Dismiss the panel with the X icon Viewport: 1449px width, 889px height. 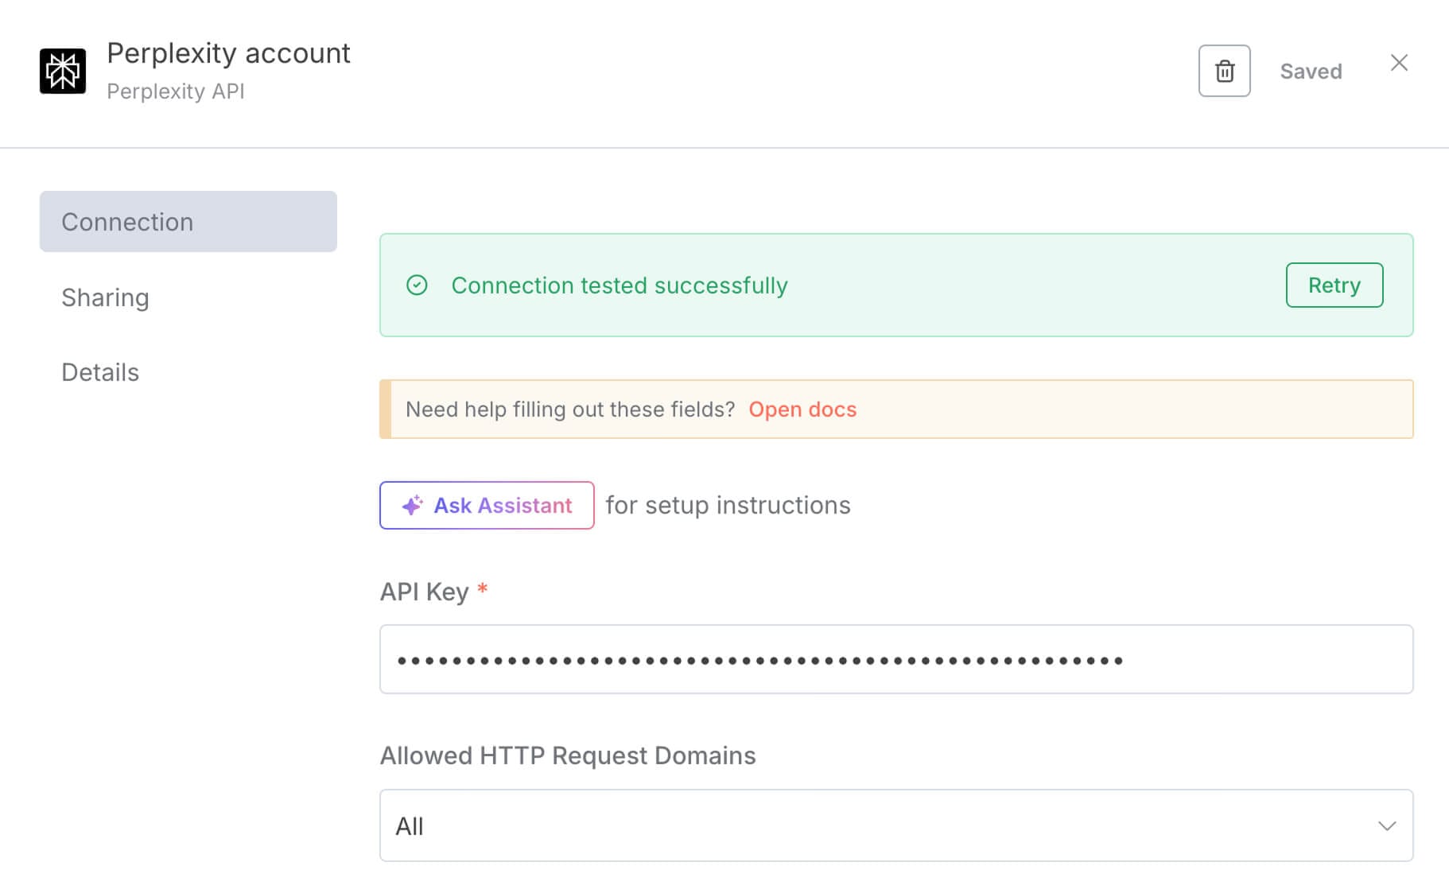pyautogui.click(x=1399, y=63)
